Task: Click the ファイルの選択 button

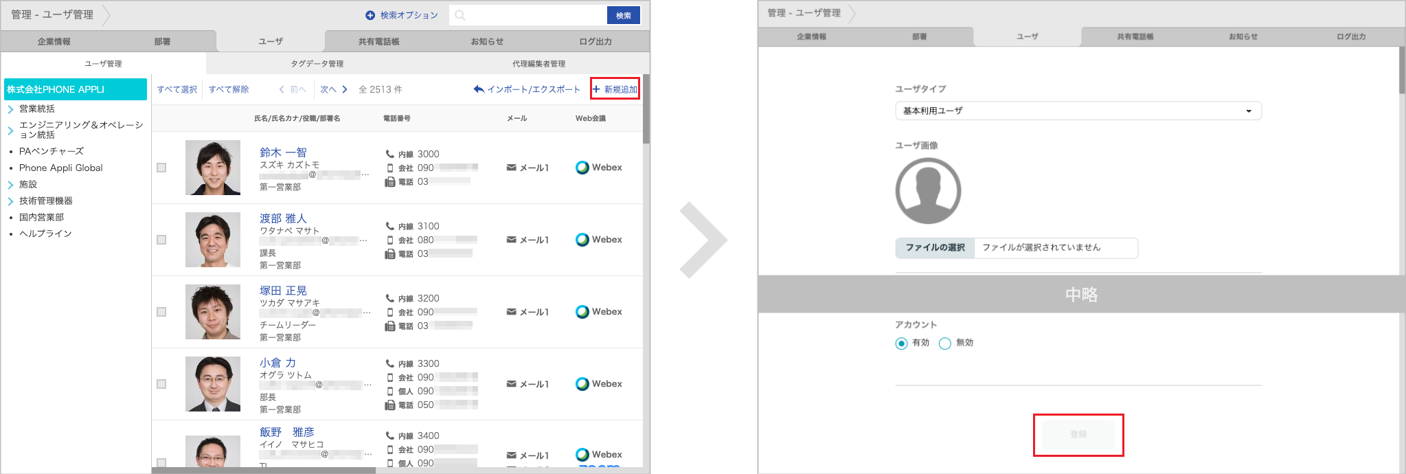Action: pyautogui.click(x=935, y=248)
